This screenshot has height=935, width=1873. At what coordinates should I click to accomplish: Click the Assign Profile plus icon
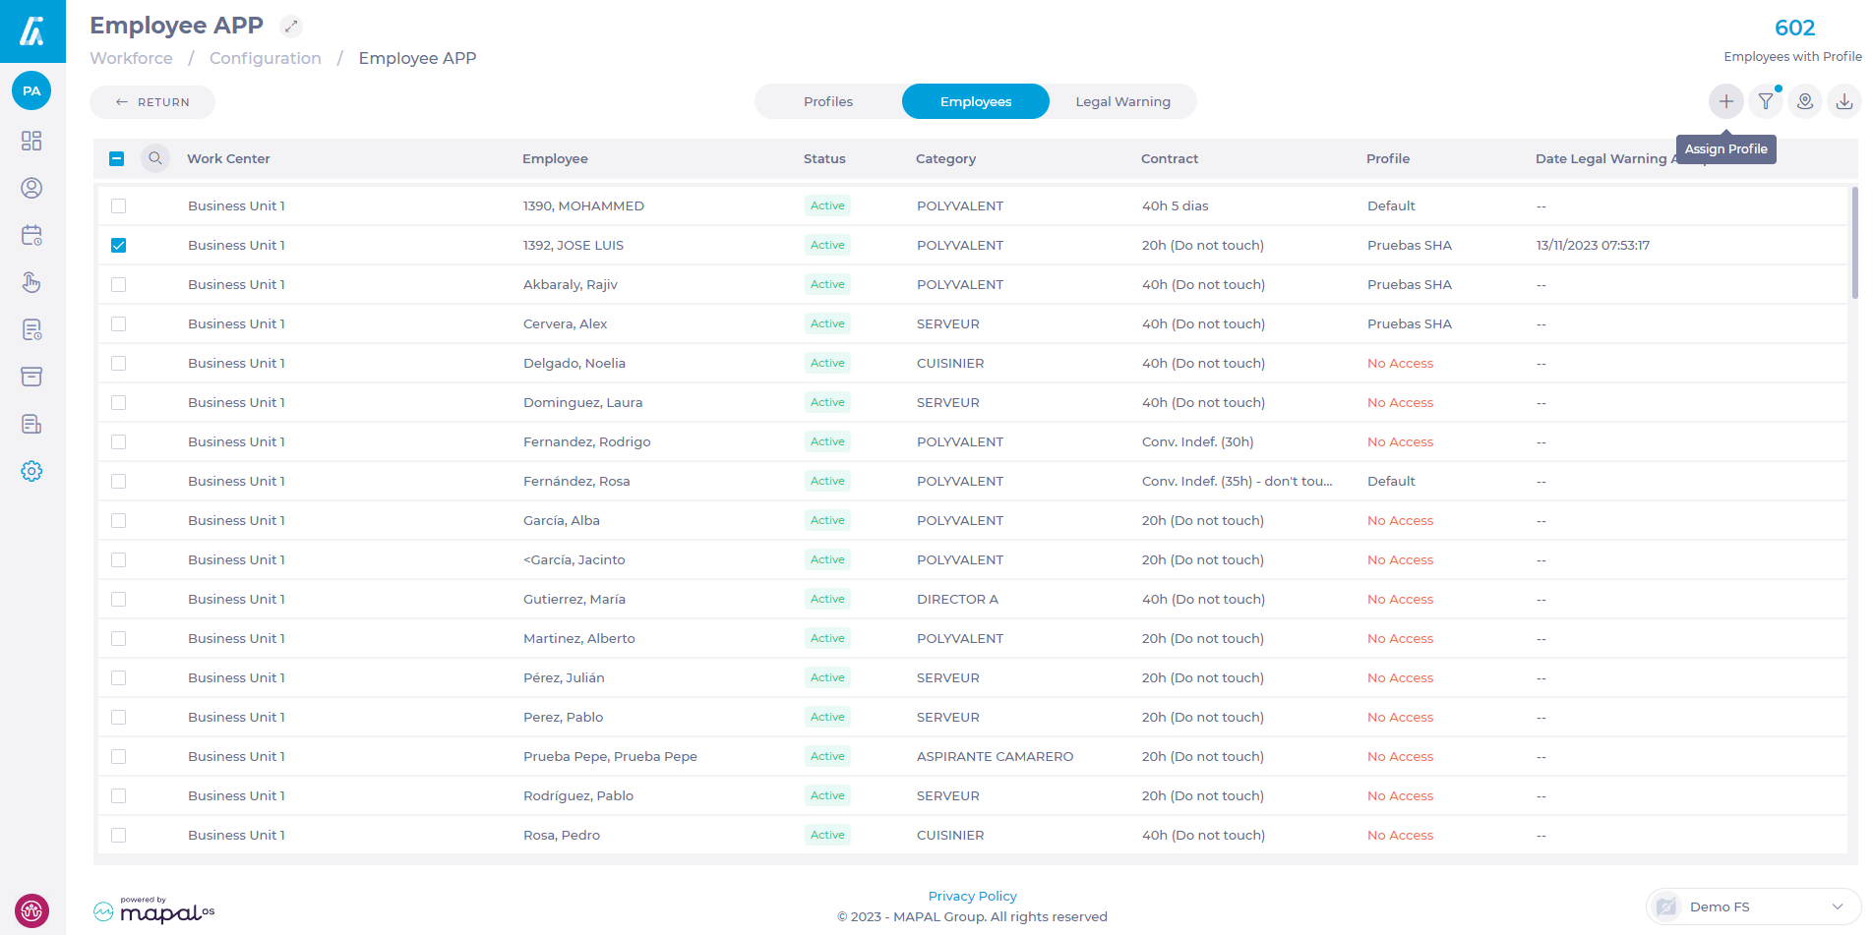1725,101
